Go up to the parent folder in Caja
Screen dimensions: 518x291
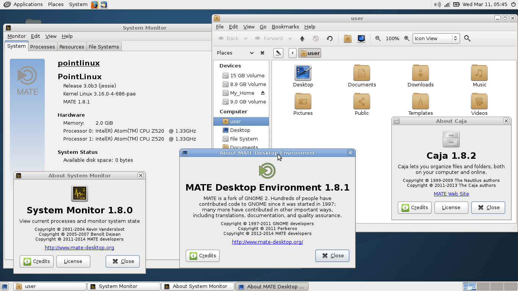[302, 38]
